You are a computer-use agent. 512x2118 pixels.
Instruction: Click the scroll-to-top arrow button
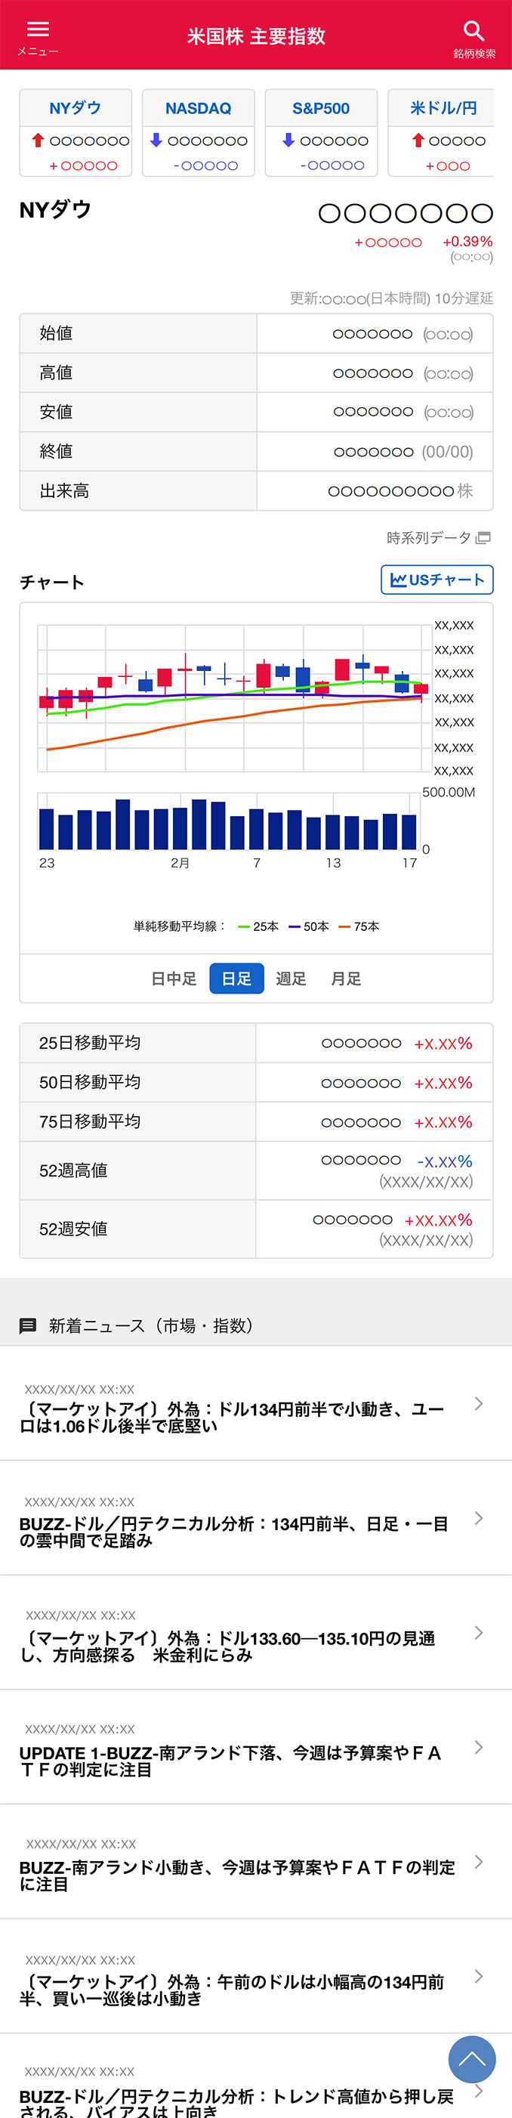pyautogui.click(x=472, y=2059)
